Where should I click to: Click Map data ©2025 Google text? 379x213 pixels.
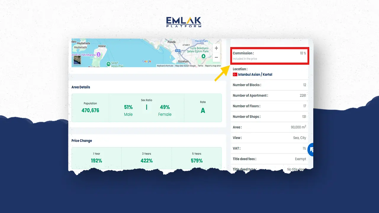click(185, 66)
